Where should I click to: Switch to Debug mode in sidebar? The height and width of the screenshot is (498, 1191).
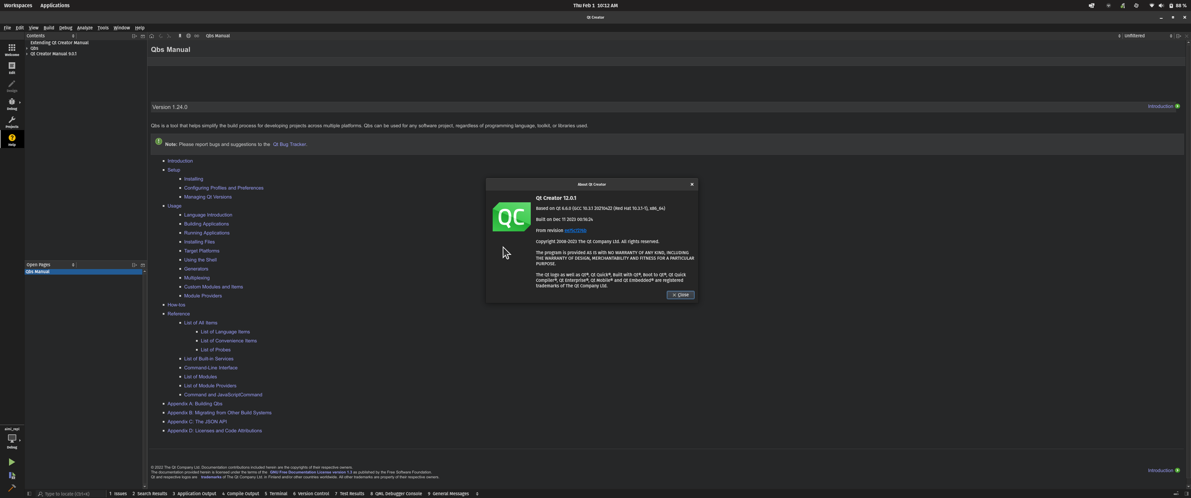11,104
